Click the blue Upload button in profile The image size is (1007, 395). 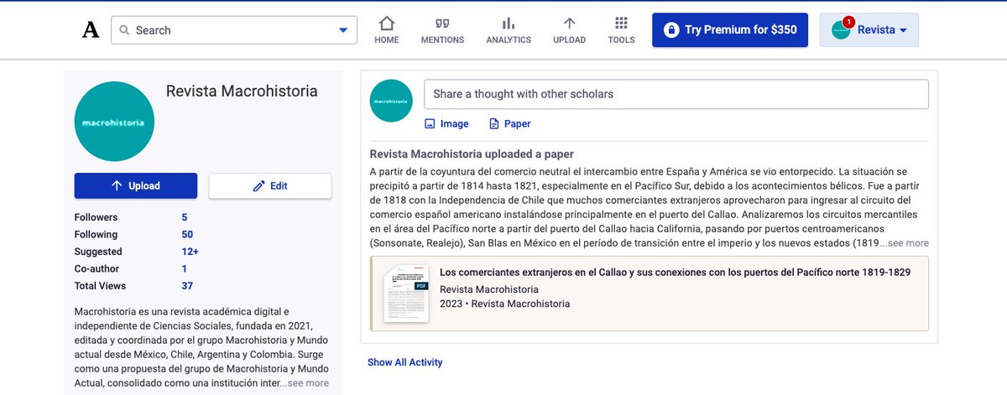136,186
